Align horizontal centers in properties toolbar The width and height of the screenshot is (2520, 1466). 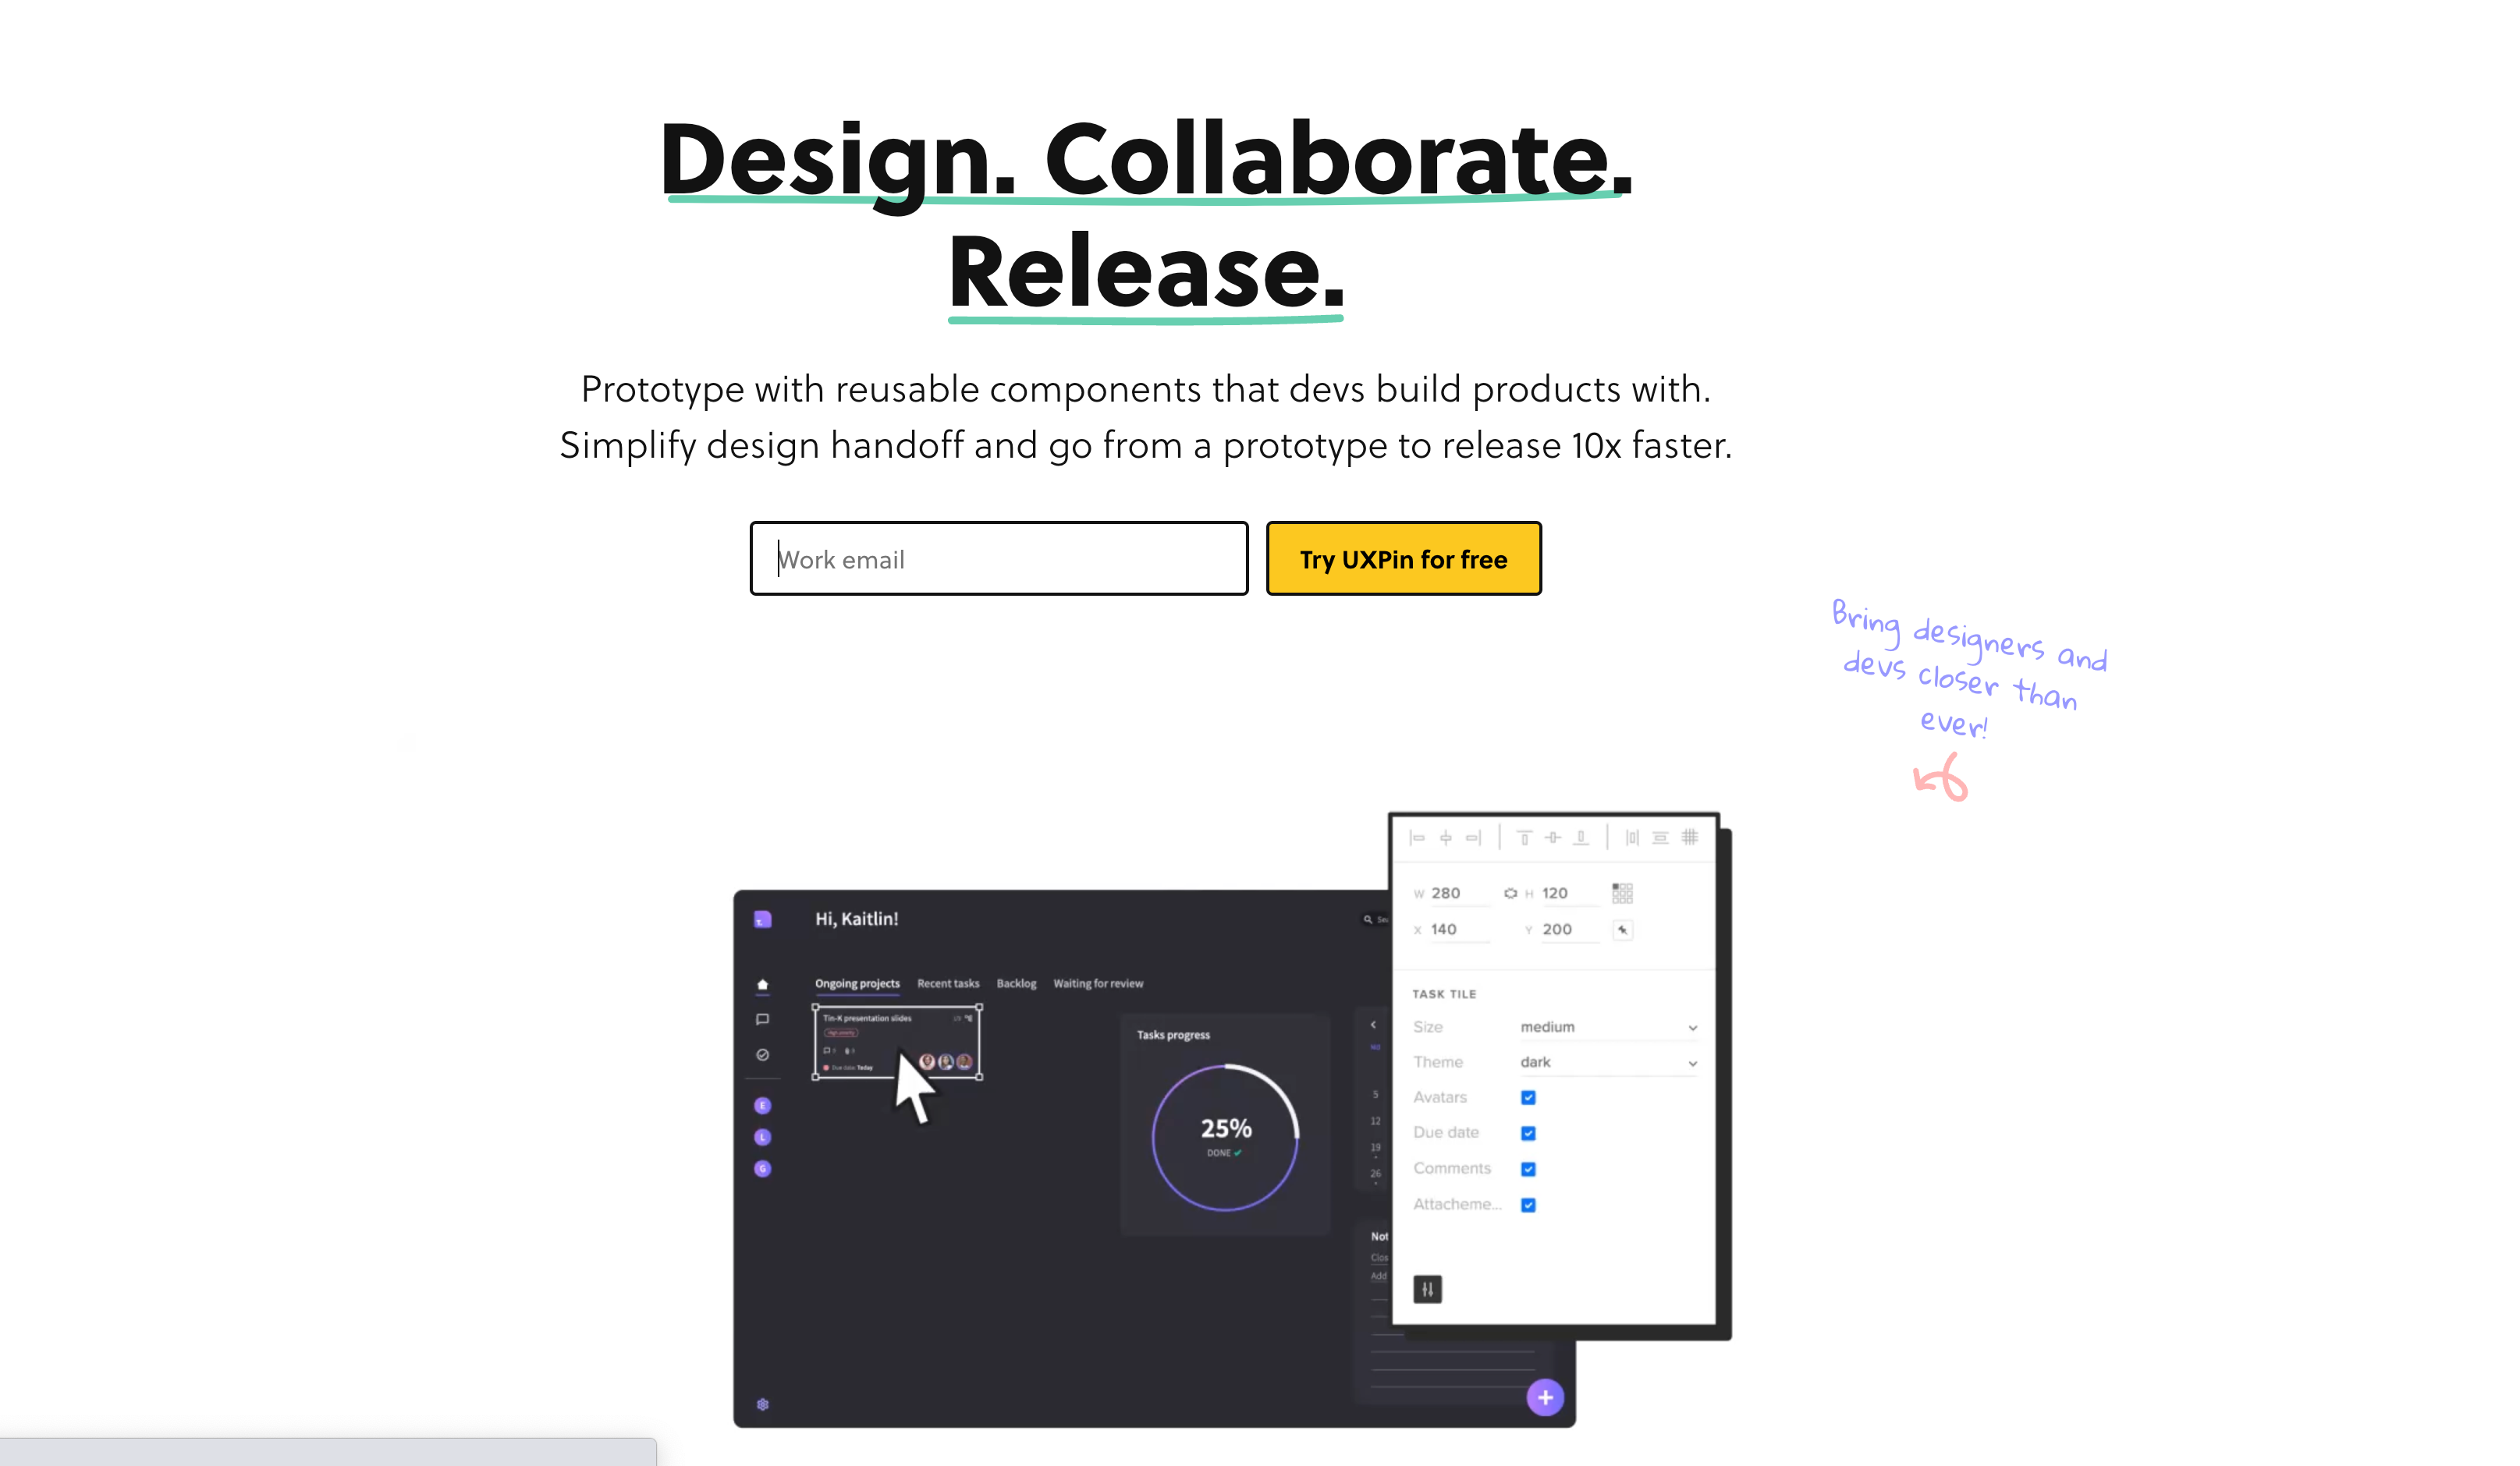pos(1445,837)
